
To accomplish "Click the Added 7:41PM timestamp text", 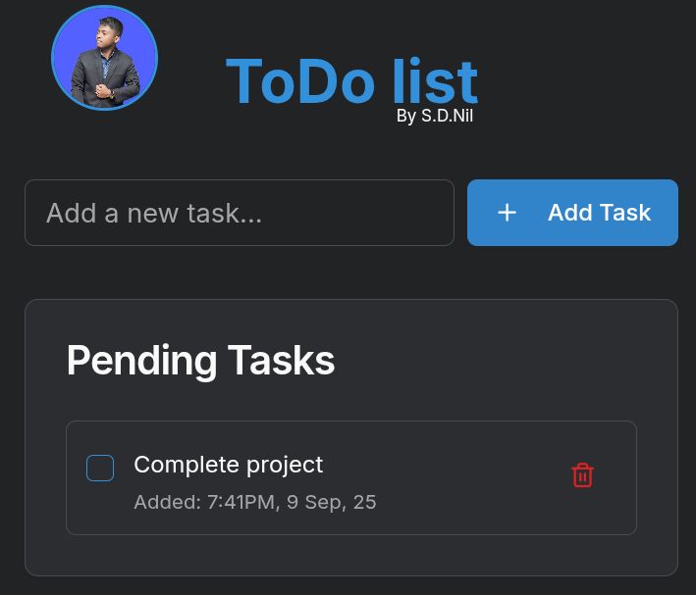I will pyautogui.click(x=254, y=503).
